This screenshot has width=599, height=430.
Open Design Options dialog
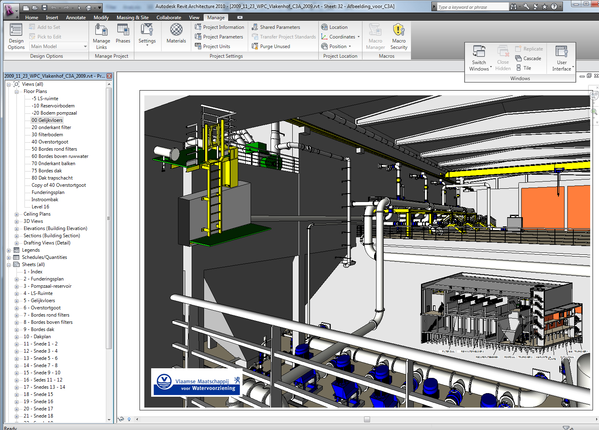(x=16, y=36)
